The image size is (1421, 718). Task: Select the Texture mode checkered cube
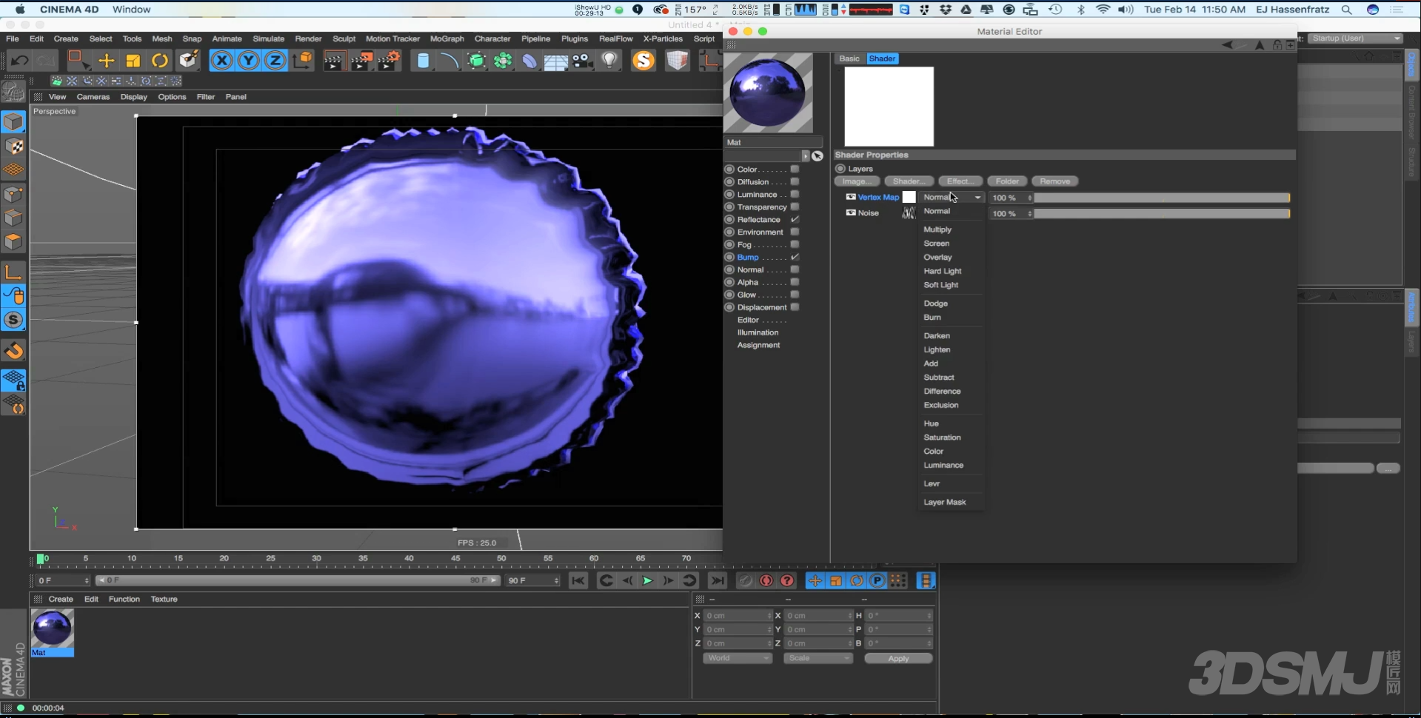[x=13, y=146]
